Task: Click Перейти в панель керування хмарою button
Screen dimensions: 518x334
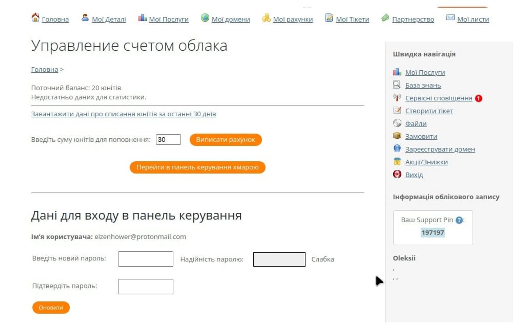Action: pyautogui.click(x=197, y=167)
